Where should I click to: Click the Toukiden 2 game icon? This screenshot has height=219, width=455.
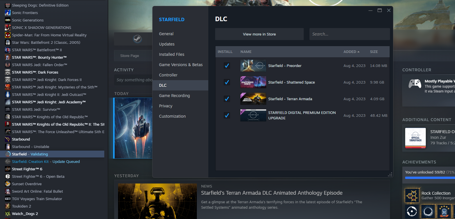click(8, 206)
